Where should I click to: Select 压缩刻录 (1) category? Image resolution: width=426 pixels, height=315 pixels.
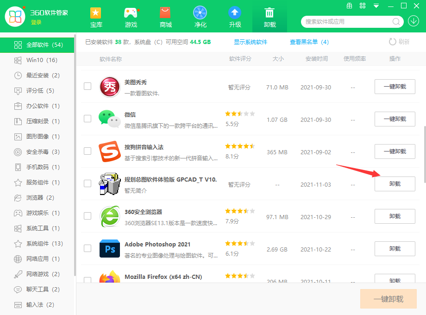[x=37, y=121]
